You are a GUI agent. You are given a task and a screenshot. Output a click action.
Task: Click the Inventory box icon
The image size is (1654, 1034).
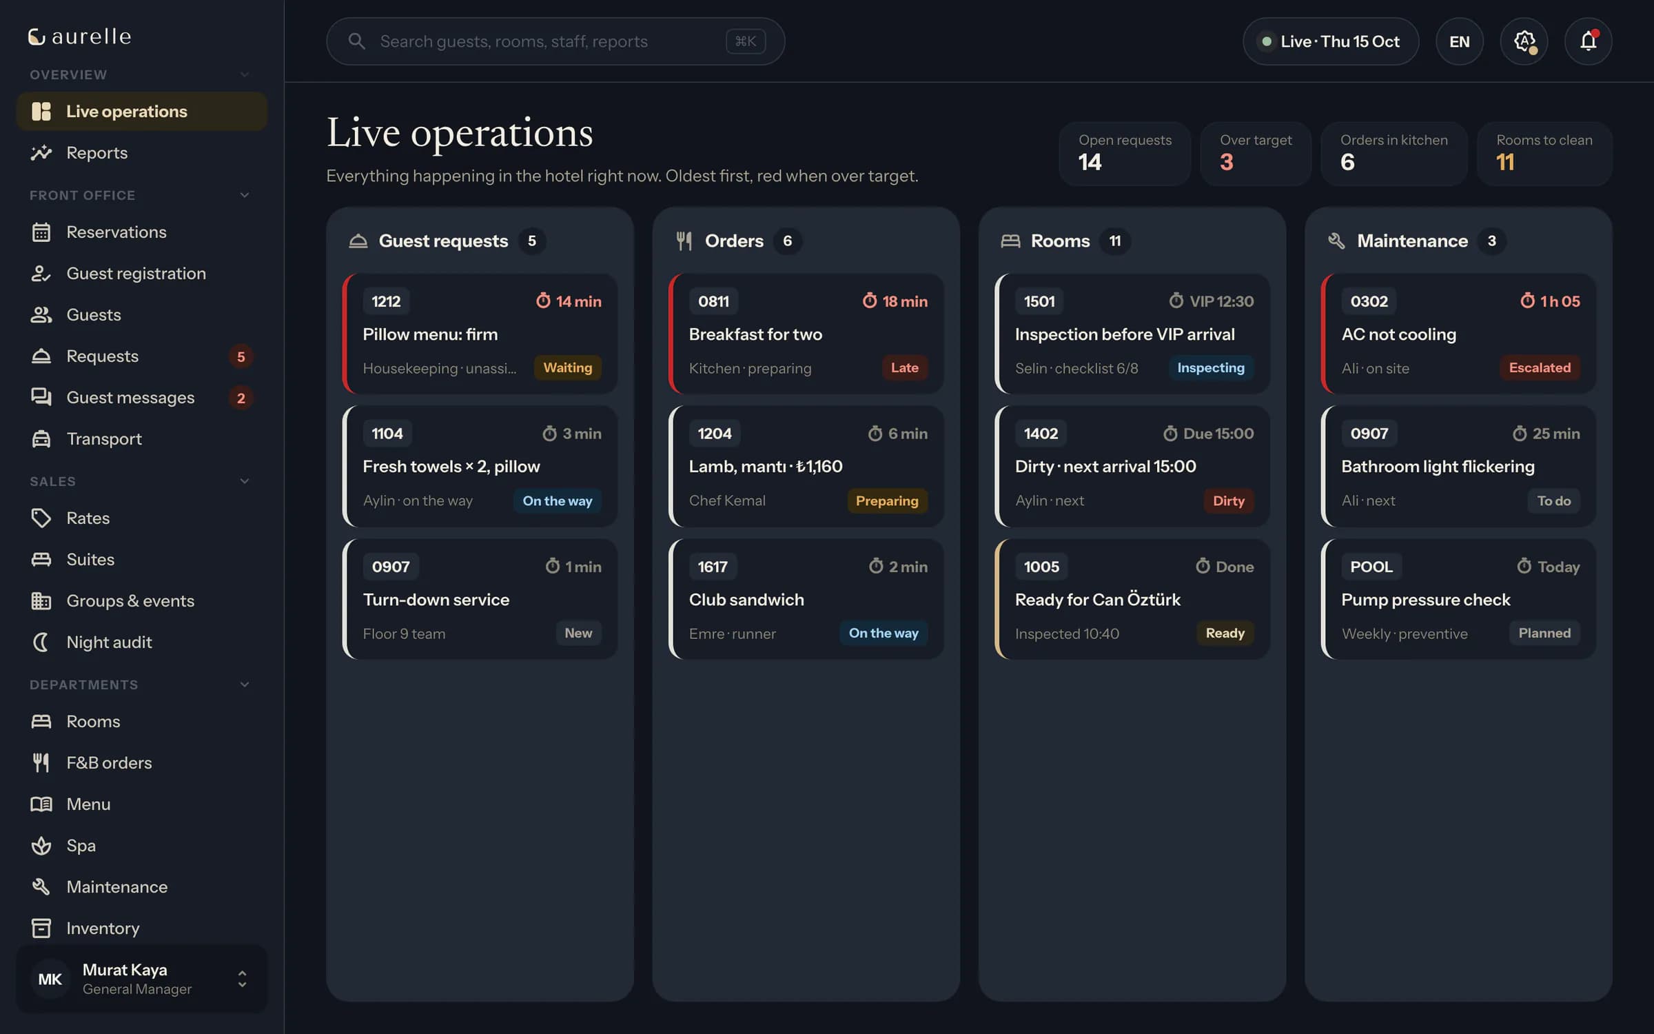tap(41, 929)
